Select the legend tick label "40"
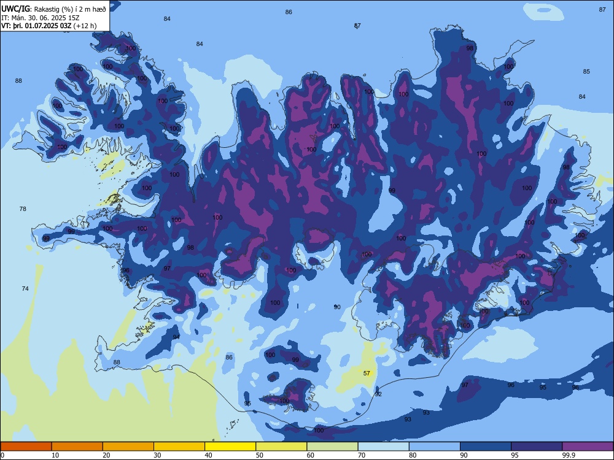 [208, 455]
